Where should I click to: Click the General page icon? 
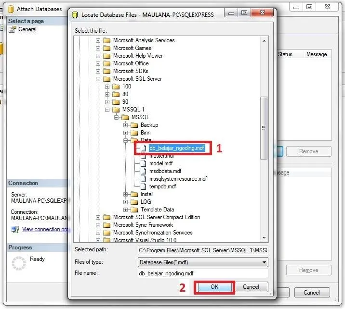[13, 29]
